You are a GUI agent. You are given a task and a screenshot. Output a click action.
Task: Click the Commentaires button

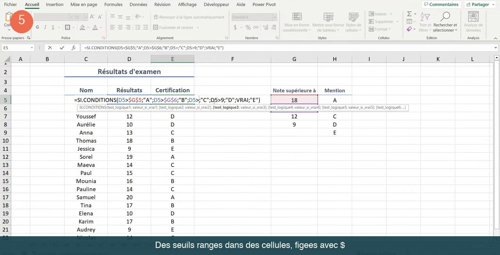click(x=441, y=5)
